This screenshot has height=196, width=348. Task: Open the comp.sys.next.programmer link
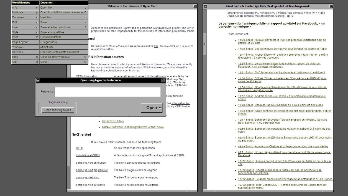92,170
